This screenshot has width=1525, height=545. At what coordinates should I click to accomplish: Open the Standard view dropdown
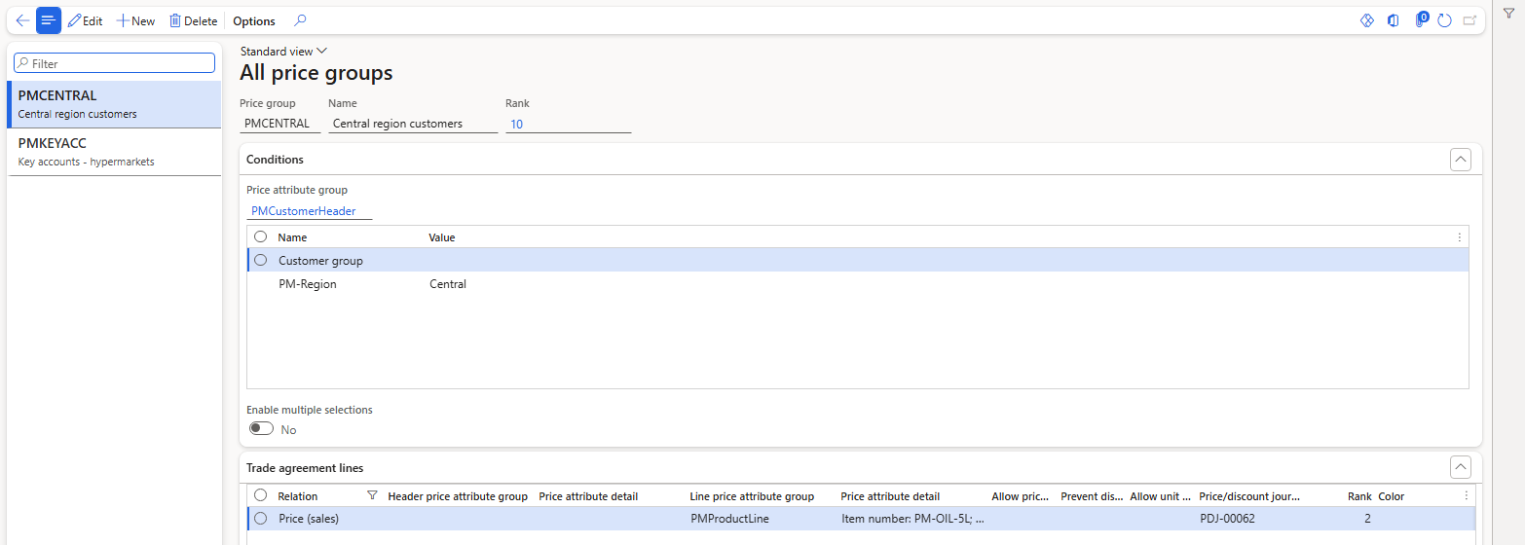point(283,51)
